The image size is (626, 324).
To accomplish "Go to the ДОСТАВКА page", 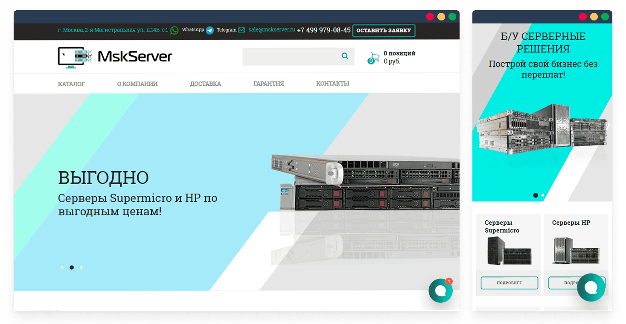I will pyautogui.click(x=205, y=84).
